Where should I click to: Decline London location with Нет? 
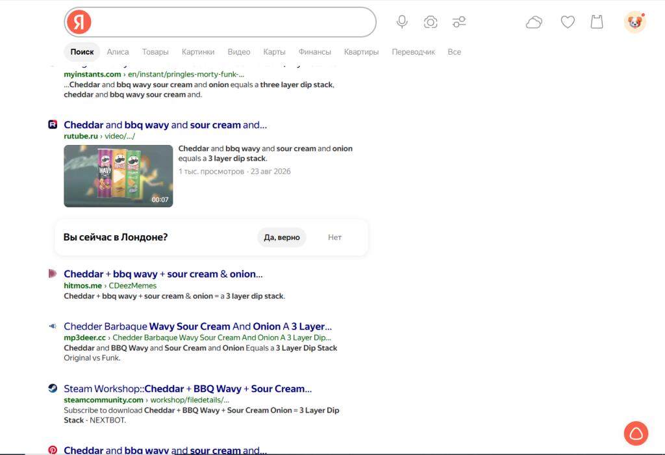coord(334,237)
